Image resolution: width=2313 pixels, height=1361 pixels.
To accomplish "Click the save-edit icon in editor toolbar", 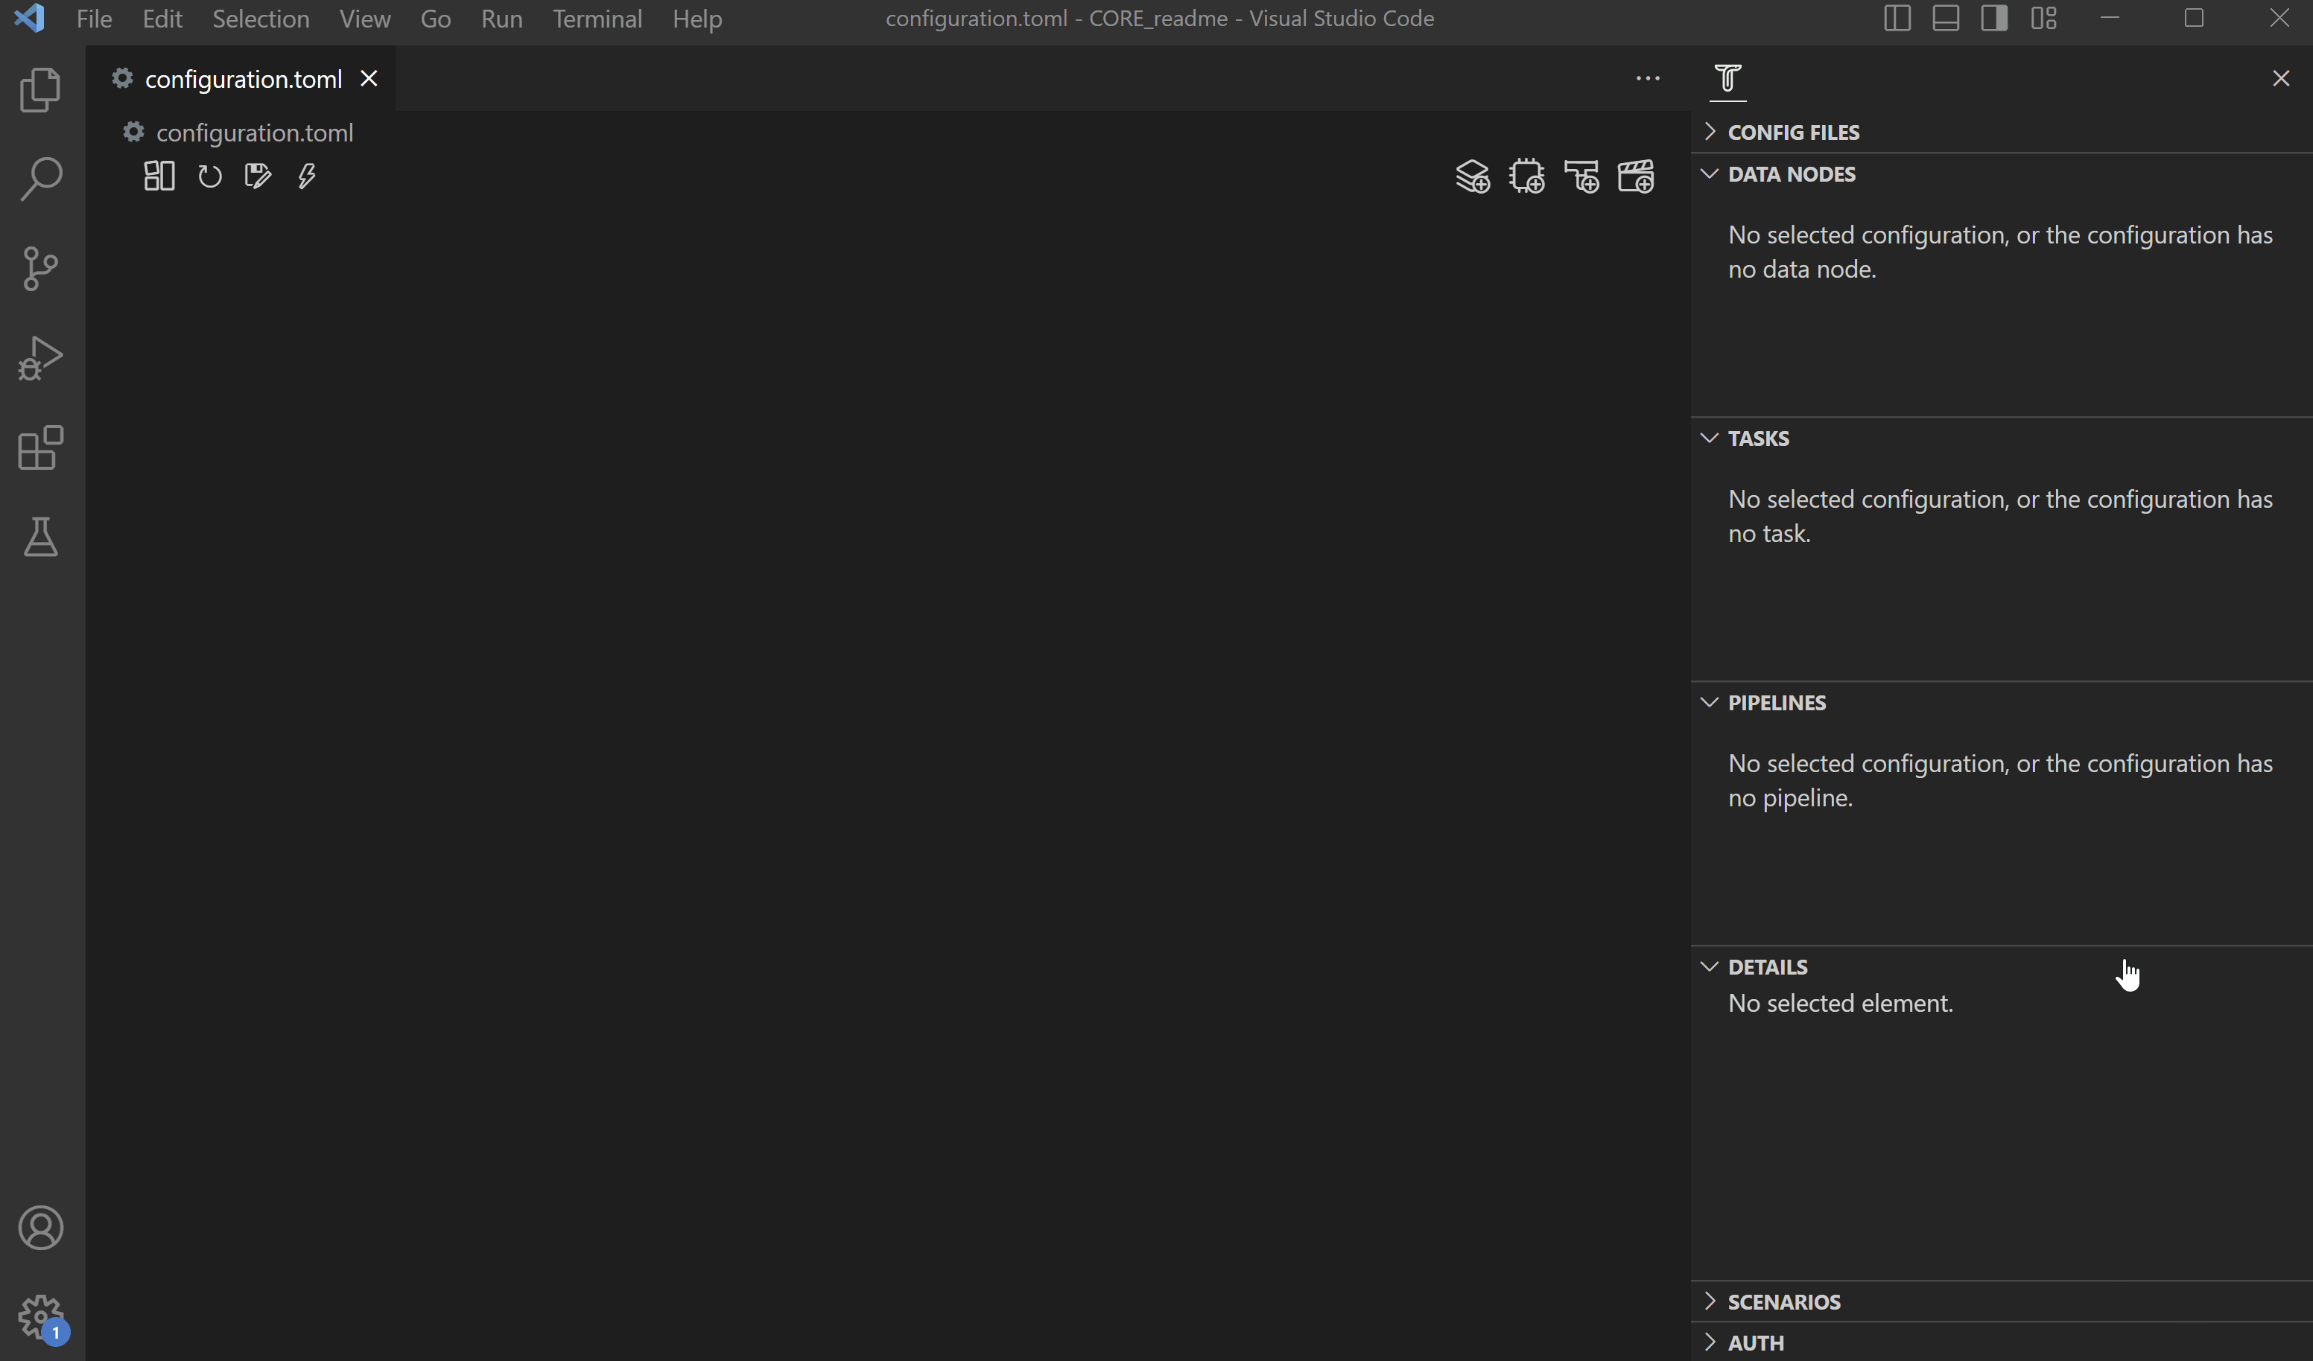I will coord(258,176).
